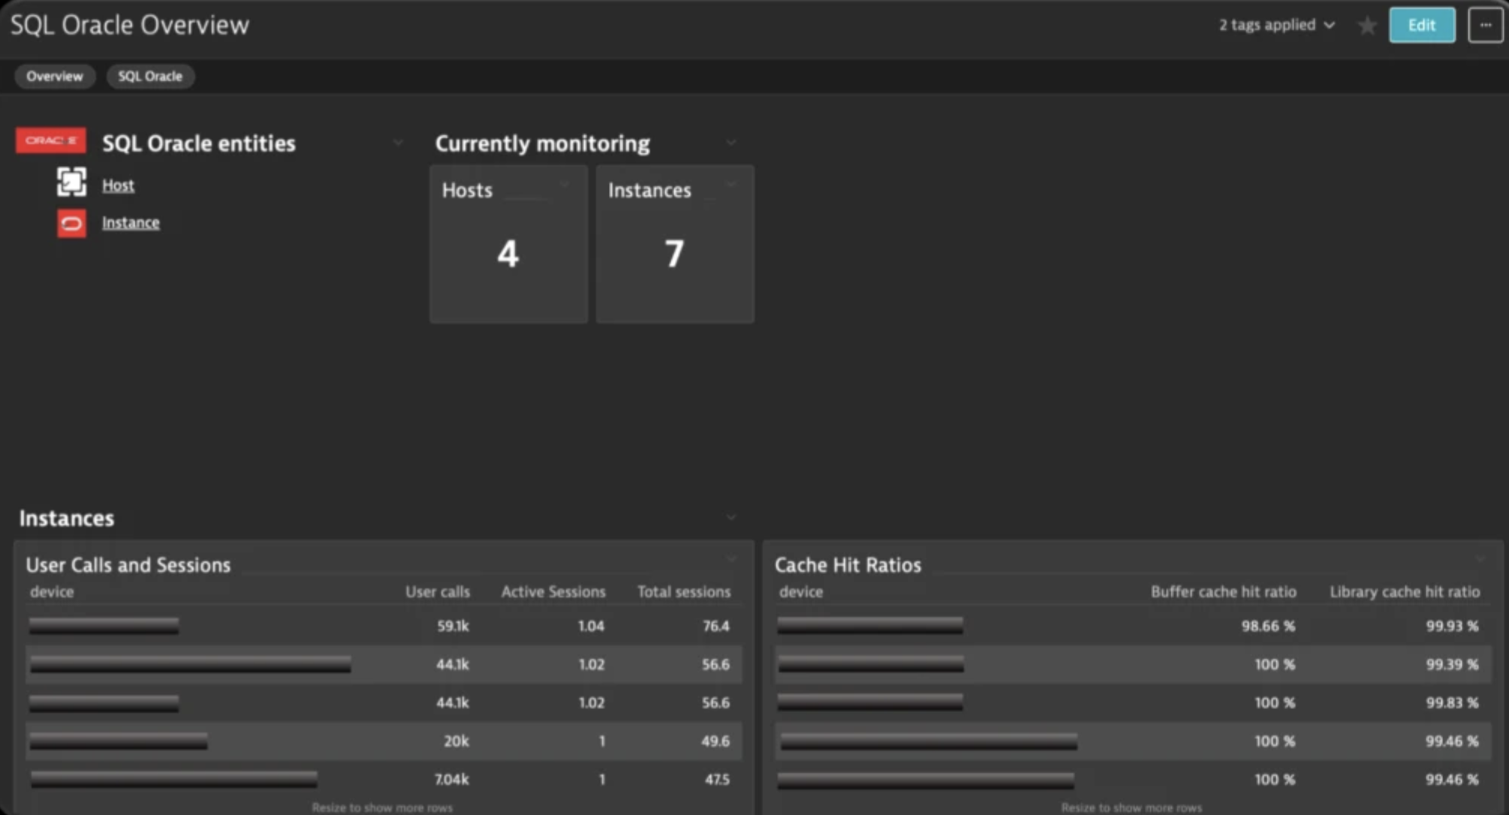
Task: Open the Host link
Action: tap(118, 185)
